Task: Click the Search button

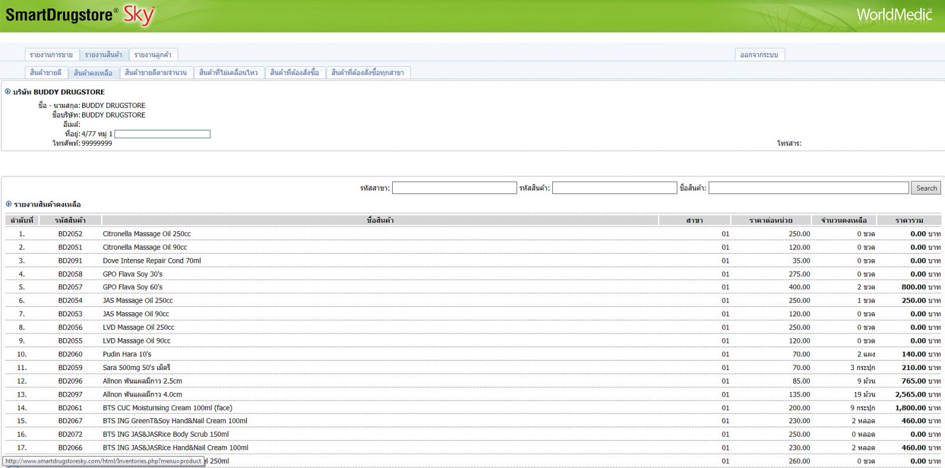Action: 926,188
